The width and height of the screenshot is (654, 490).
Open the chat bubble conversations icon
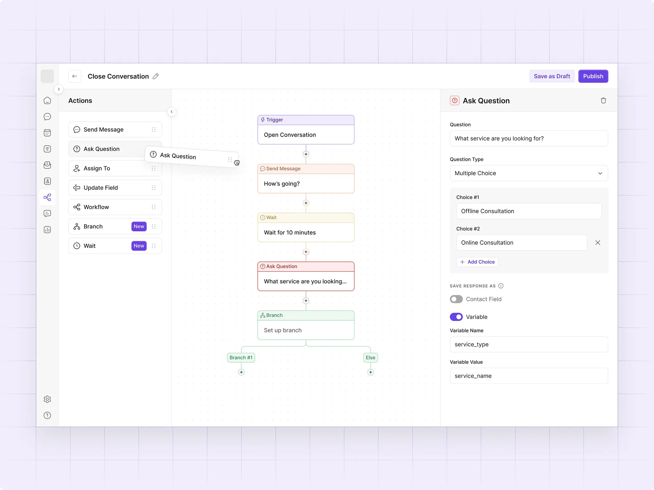(47, 117)
